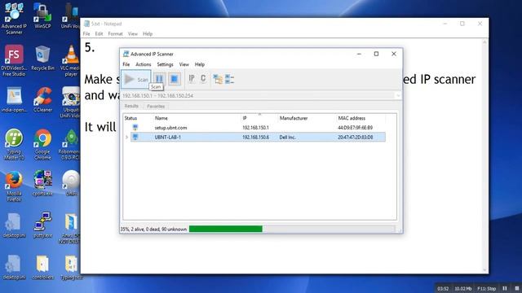Open the controller folder on desktop
The height and width of the screenshot is (293, 522).
[42, 267]
